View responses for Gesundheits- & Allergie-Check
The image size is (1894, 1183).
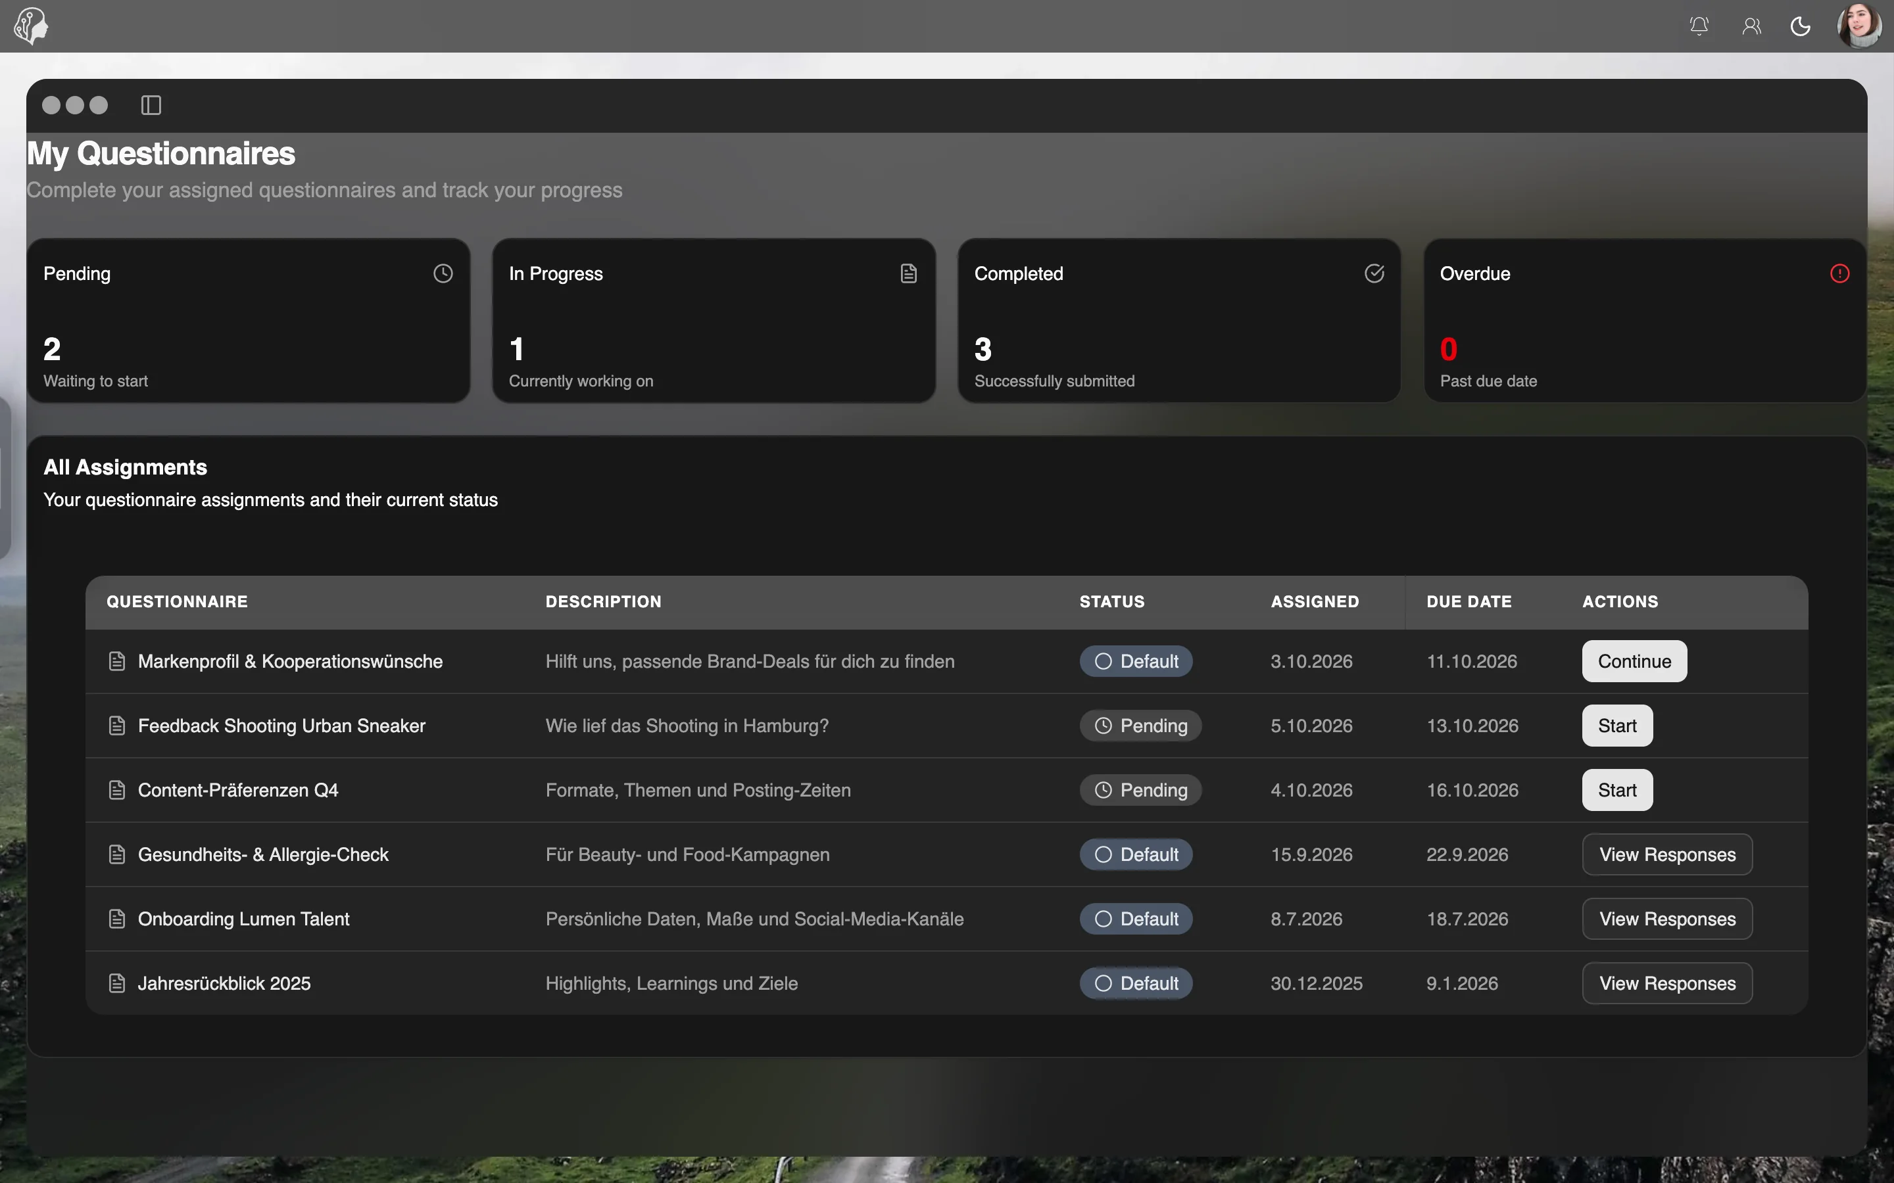pyautogui.click(x=1667, y=854)
